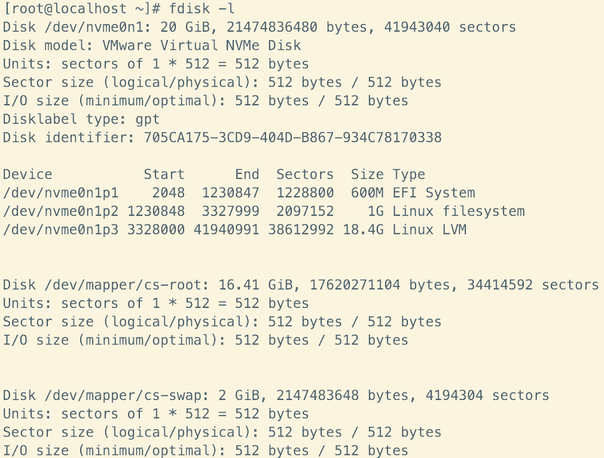Click the "Start" column header

(164, 175)
